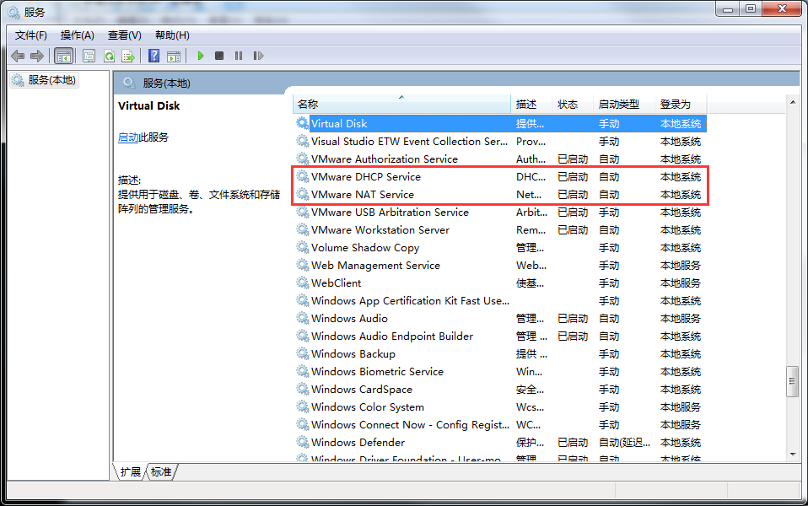Click the 启动此服务 link for Virtual Disk
Image resolution: width=808 pixels, height=506 pixels.
click(x=140, y=136)
